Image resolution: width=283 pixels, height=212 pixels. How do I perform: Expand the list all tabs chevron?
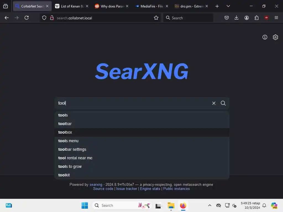click(x=228, y=6)
